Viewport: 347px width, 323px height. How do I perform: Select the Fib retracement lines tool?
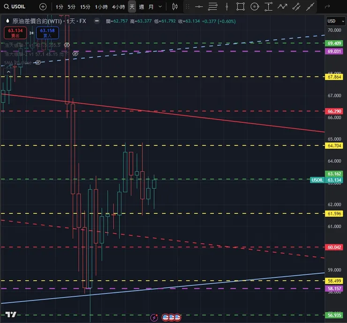(213, 7)
